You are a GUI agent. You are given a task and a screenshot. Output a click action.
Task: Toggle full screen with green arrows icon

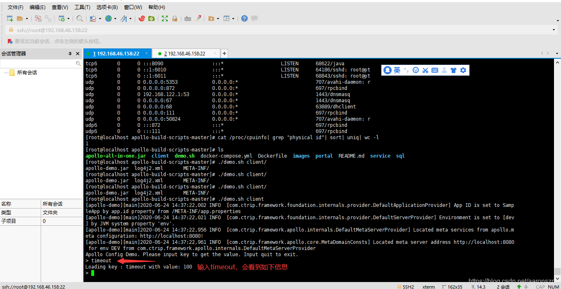coord(165,18)
